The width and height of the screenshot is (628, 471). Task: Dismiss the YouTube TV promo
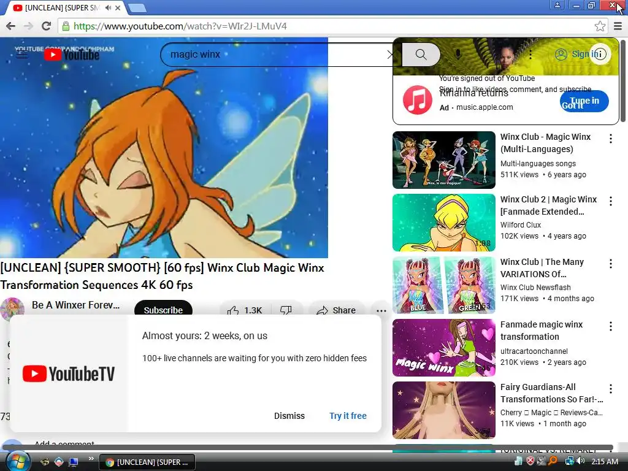point(289,416)
